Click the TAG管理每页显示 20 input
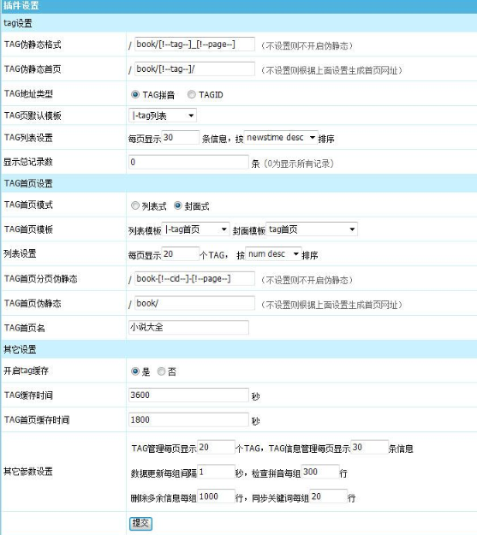Screen dimensions: 477x535 tap(216, 448)
